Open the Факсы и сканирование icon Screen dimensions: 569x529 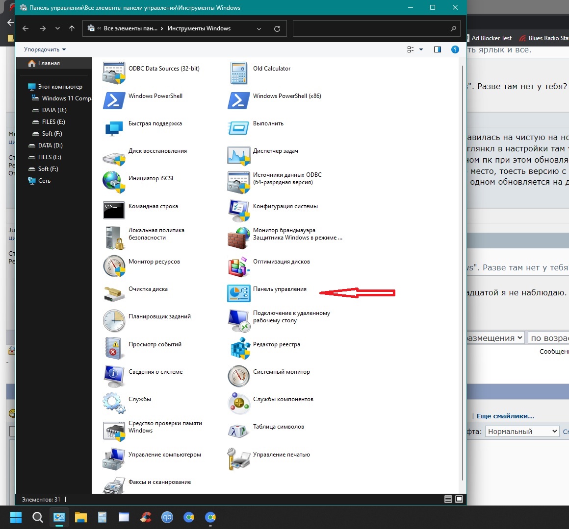[114, 485]
